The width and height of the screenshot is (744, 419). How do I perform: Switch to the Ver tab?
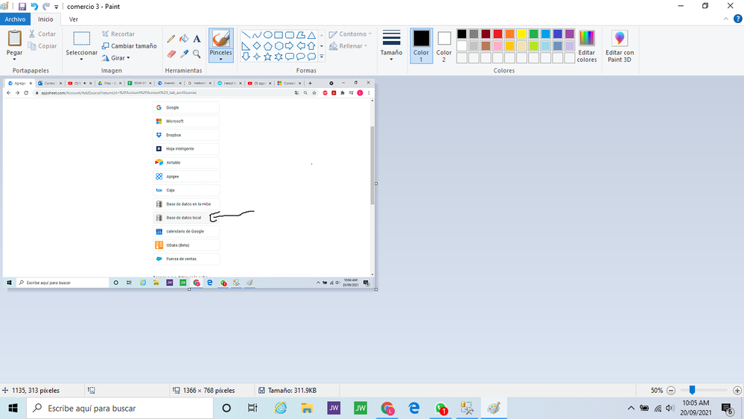[x=73, y=19]
